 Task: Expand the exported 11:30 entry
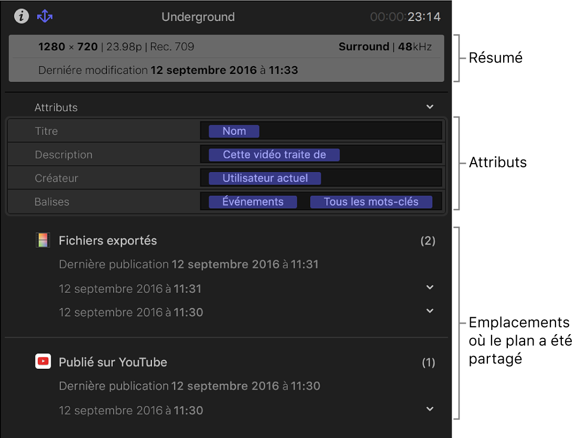430,311
